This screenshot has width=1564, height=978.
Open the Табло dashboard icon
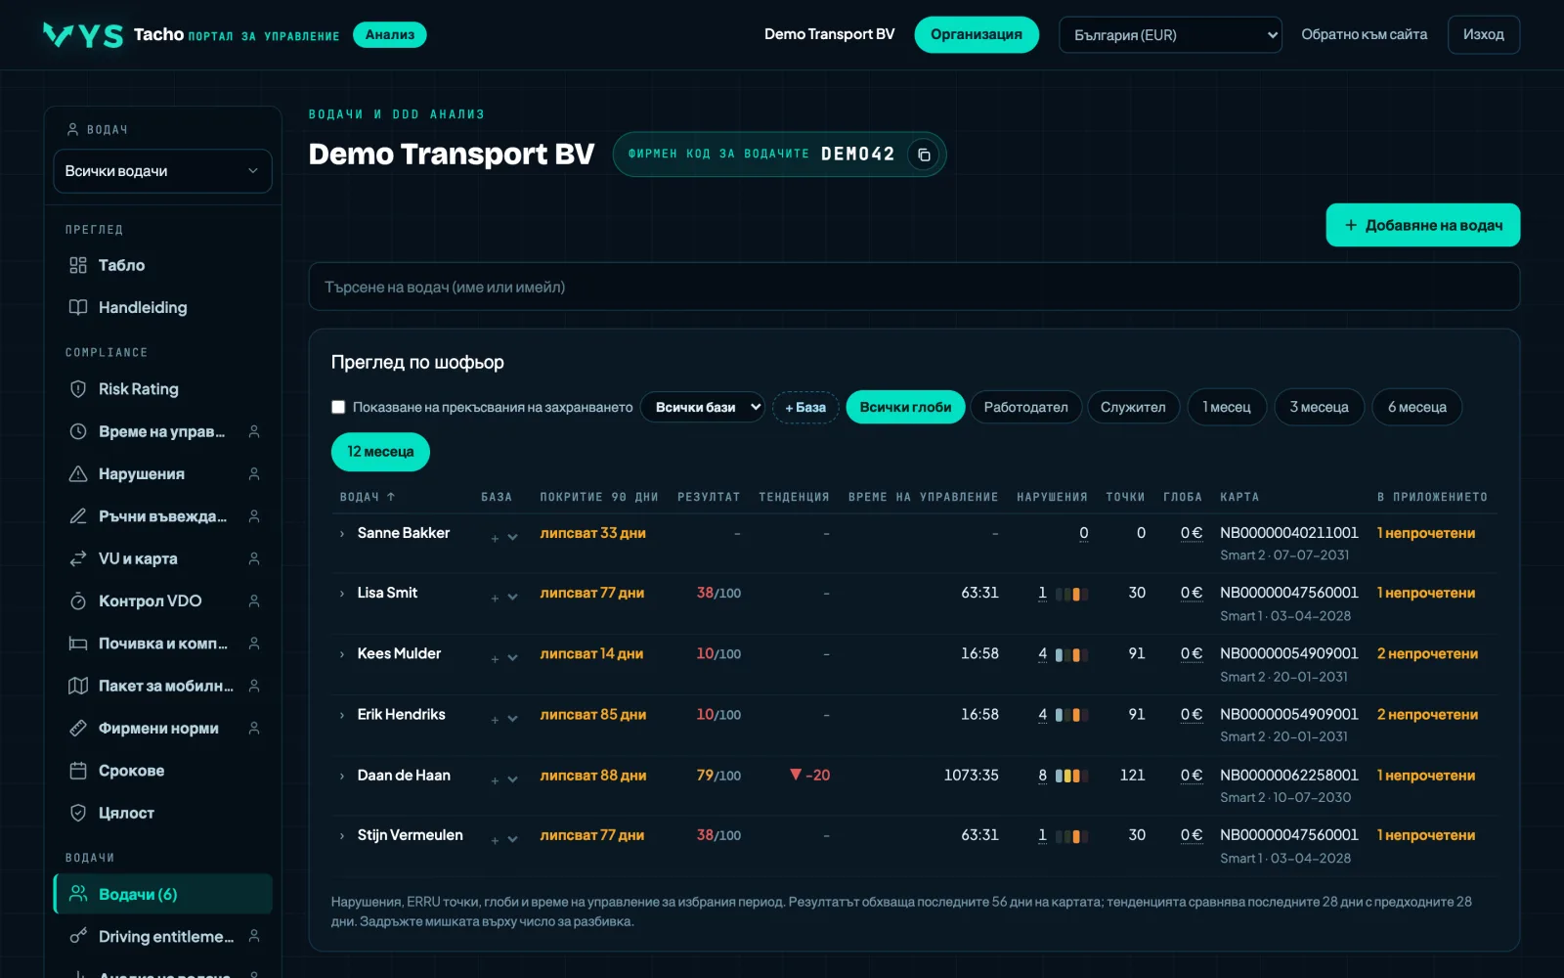click(x=78, y=265)
